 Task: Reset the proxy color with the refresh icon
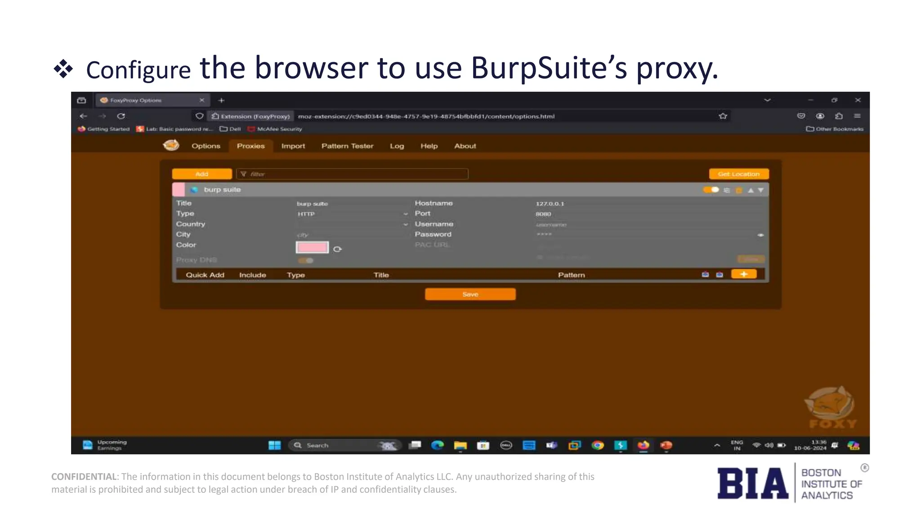337,249
